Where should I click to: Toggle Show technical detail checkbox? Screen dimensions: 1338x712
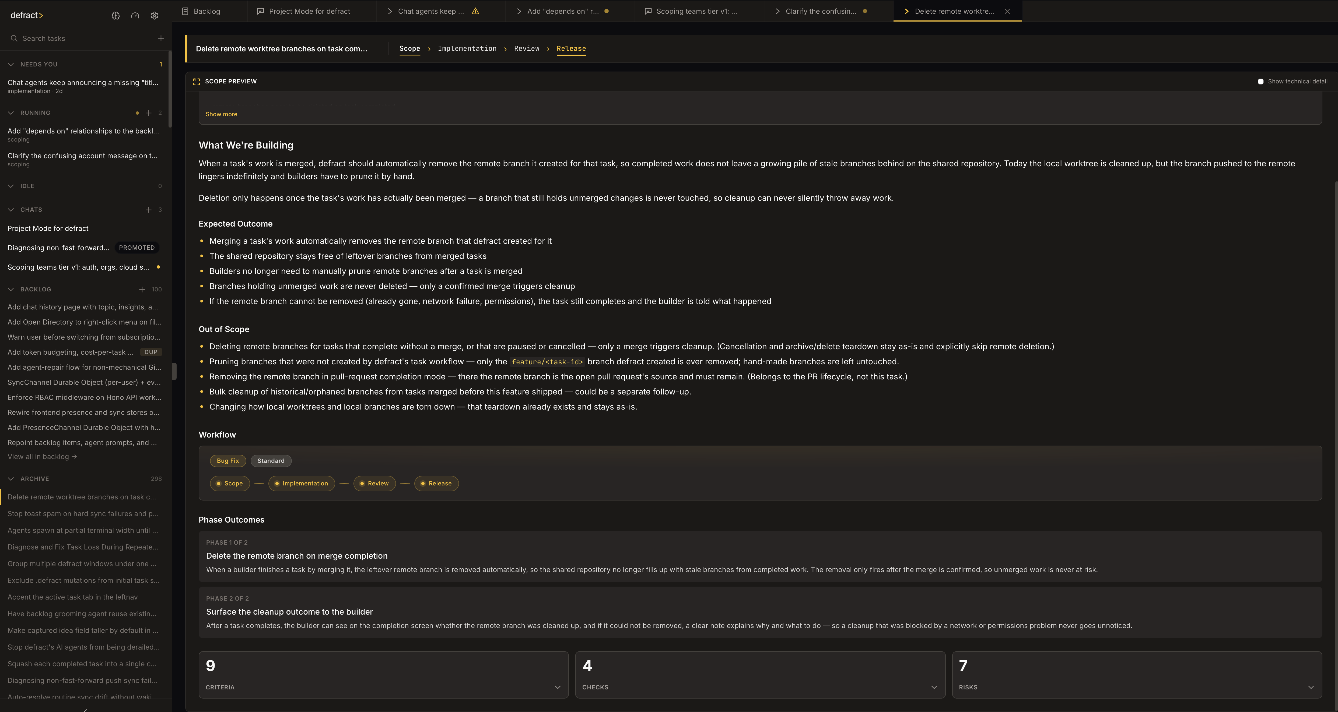click(x=1261, y=82)
